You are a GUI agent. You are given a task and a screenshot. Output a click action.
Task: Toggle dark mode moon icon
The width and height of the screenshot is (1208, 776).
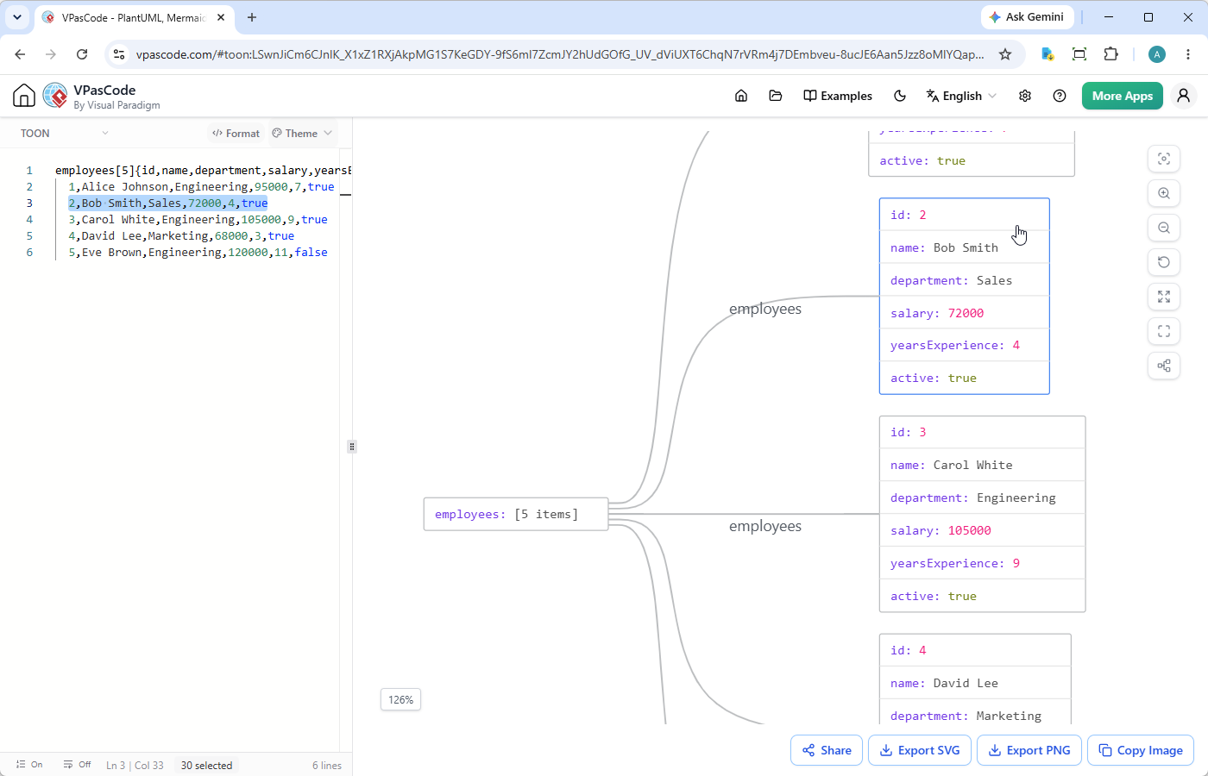(x=900, y=96)
